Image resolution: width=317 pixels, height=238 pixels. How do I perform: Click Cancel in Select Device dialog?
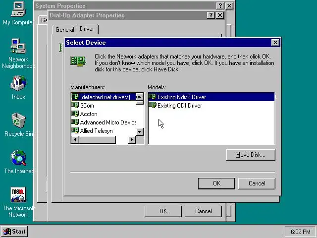pyautogui.click(x=257, y=183)
